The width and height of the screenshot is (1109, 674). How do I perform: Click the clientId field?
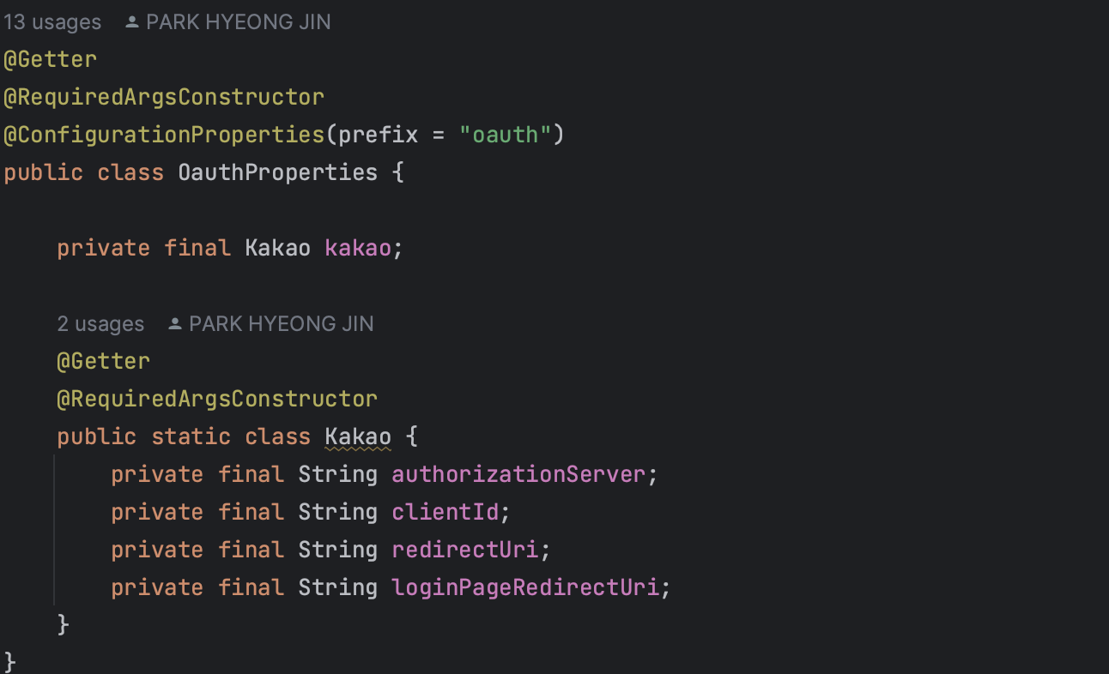(x=445, y=512)
